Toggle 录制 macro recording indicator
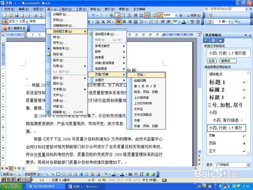 112,180
